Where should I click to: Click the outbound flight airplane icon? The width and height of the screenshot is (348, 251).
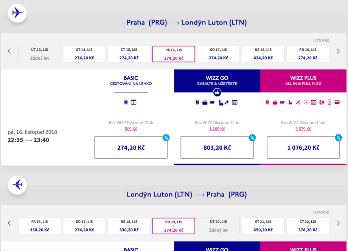pyautogui.click(x=17, y=13)
